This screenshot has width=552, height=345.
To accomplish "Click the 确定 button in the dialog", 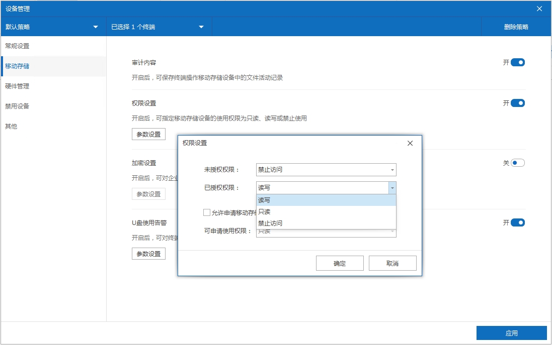I will pos(340,263).
